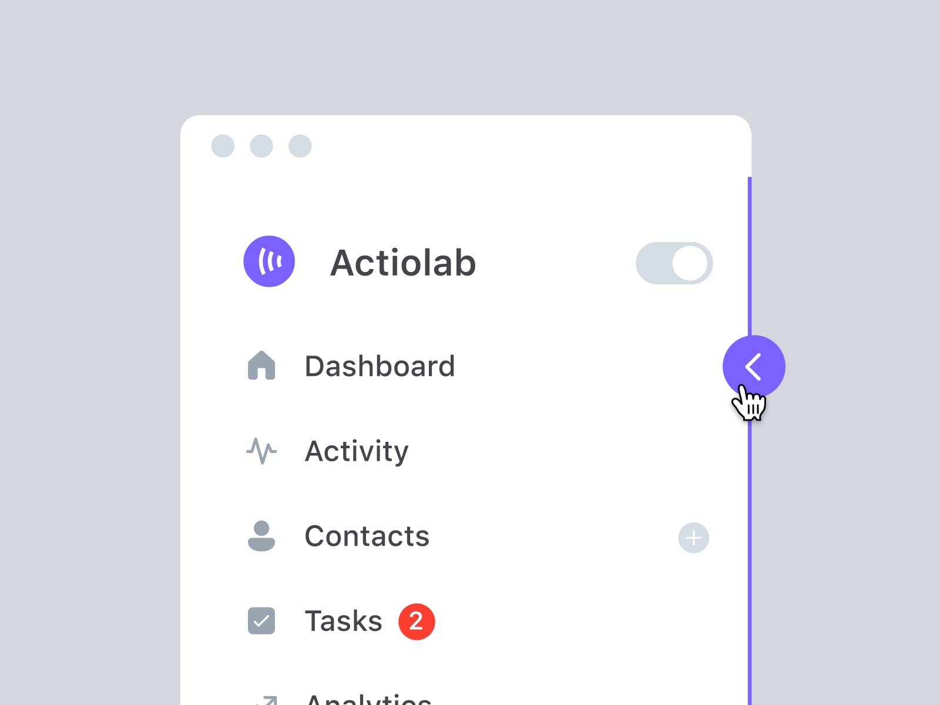Screen dimensions: 940x705
Task: Go to the Tasks view
Action: (x=344, y=621)
